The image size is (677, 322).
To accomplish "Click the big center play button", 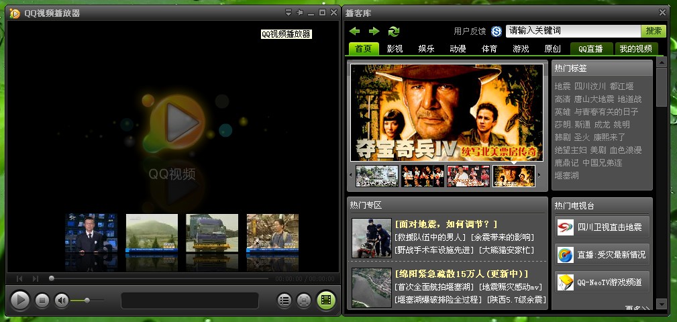I will coord(177,122).
